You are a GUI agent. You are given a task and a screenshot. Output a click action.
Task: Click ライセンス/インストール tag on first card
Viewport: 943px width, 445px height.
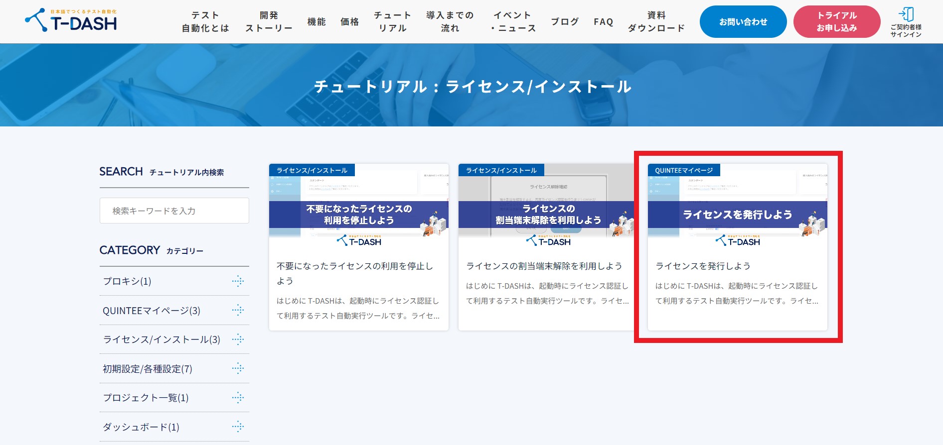point(312,170)
